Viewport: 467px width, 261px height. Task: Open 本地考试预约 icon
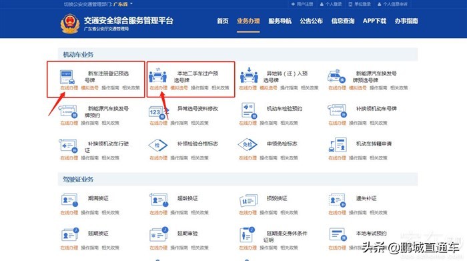338,234
